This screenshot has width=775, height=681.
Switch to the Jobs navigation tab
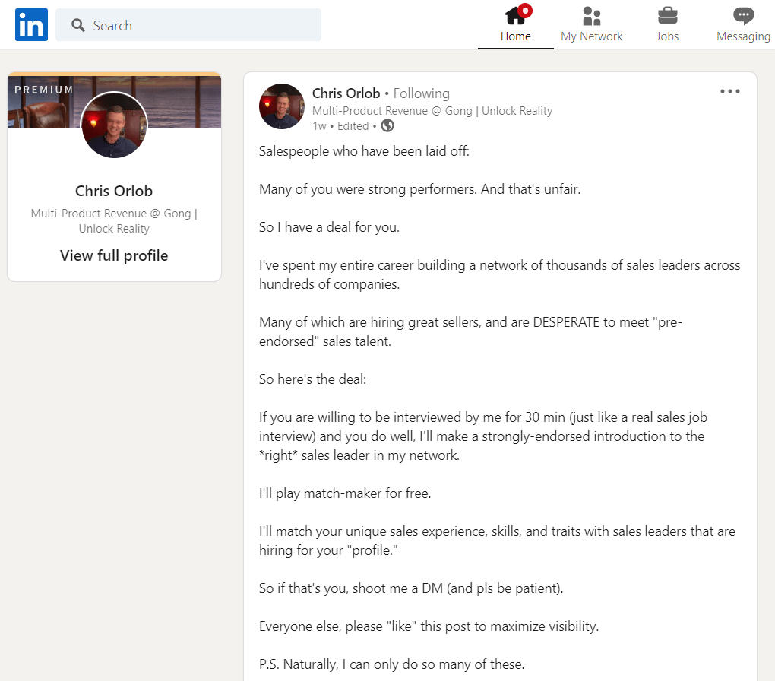667,36
